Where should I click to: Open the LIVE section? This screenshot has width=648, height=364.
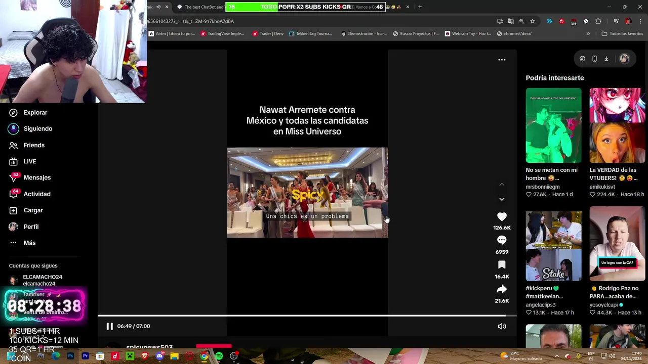click(23, 161)
